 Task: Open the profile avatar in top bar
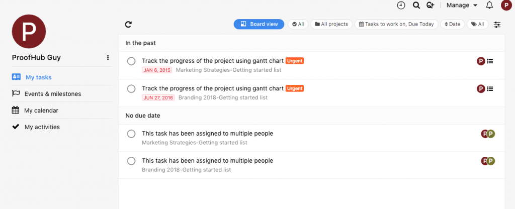[506, 5]
